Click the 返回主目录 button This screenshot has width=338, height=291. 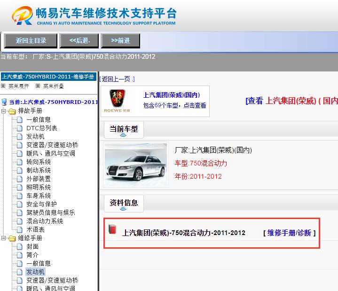(x=31, y=40)
